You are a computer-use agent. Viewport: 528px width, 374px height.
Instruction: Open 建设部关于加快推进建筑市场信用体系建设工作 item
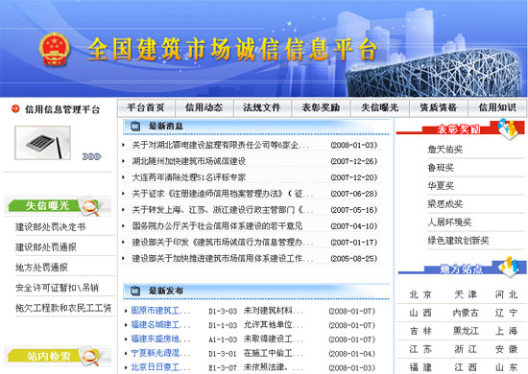(x=223, y=258)
